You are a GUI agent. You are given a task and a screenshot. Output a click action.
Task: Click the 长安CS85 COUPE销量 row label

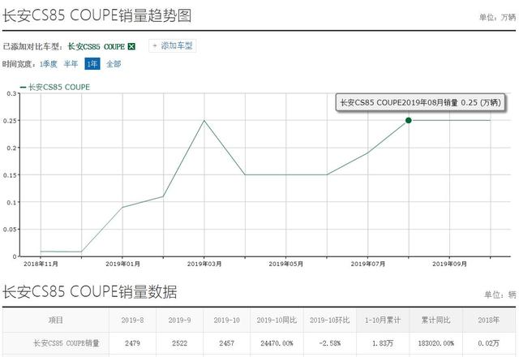(x=66, y=343)
